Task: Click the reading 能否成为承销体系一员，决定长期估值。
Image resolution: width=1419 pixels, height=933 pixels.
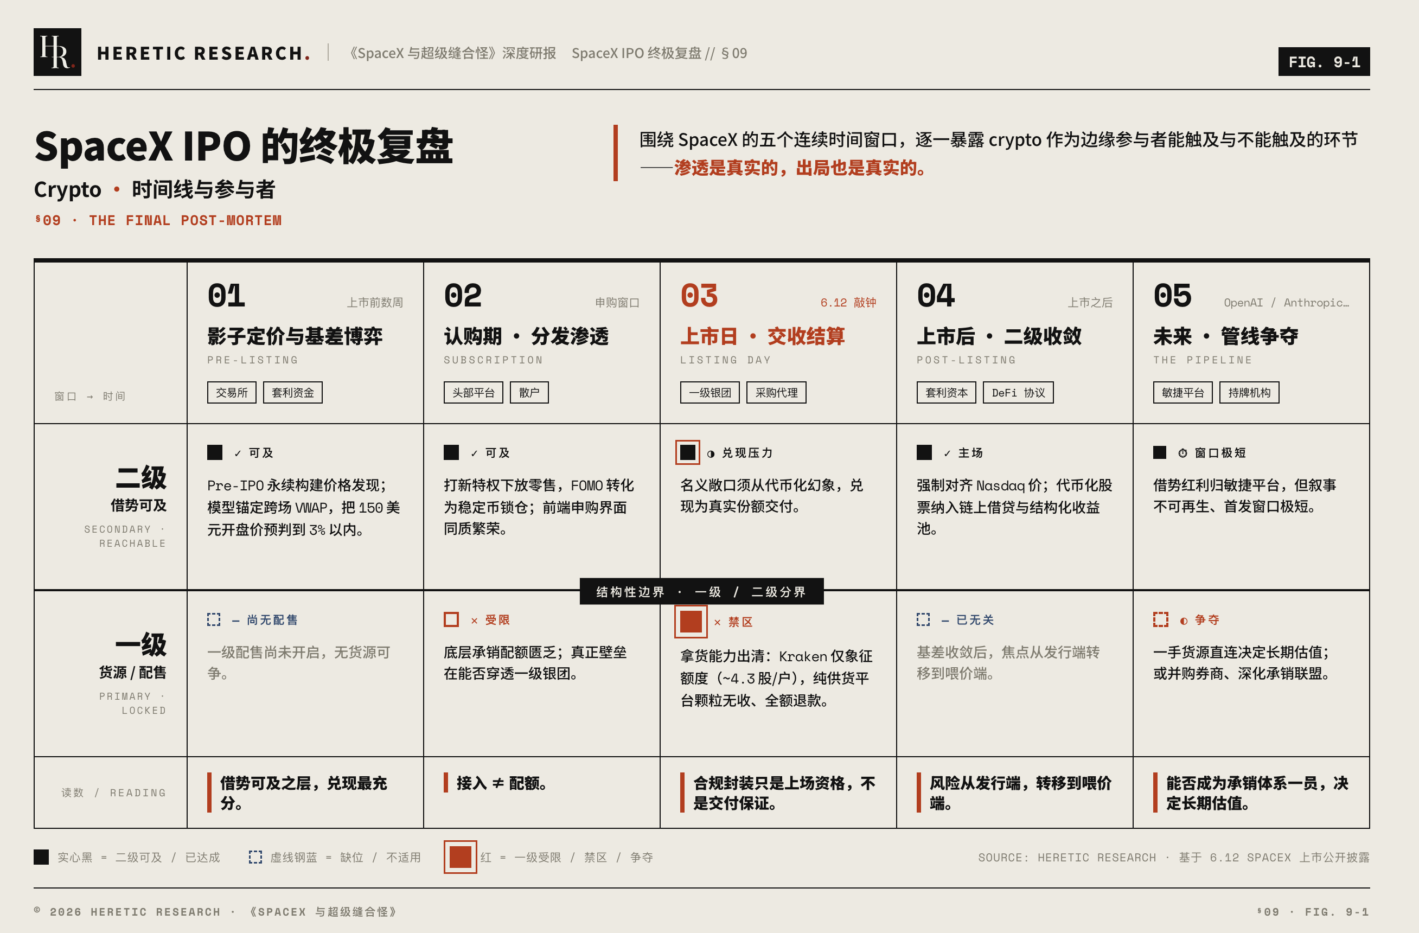Action: 1257,793
